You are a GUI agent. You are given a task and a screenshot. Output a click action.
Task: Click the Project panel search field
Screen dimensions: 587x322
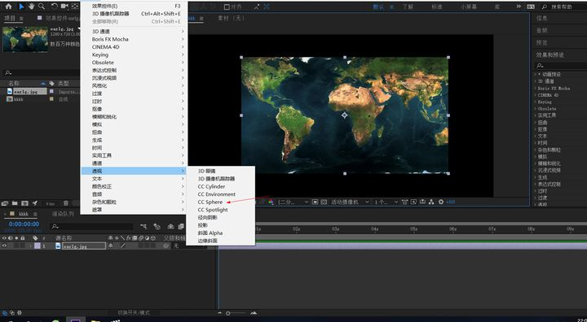click(x=41, y=73)
